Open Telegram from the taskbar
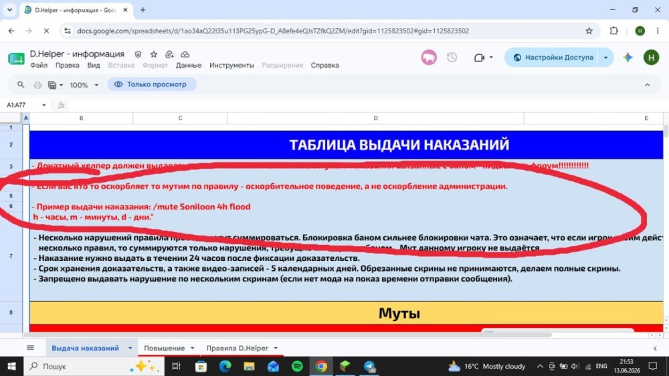Screen dimensions: 669x376 pyautogui.click(x=369, y=366)
